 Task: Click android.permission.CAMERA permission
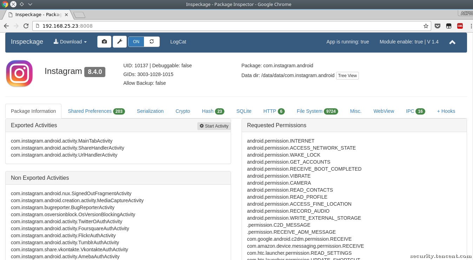pyautogui.click(x=279, y=183)
